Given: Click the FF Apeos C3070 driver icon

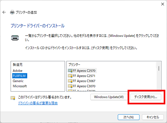Looking at the screenshot, I should pyautogui.click(x=70, y=86).
